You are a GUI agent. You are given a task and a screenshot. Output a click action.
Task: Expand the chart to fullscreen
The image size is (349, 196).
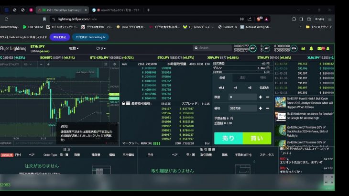pyautogui.click(x=106, y=64)
